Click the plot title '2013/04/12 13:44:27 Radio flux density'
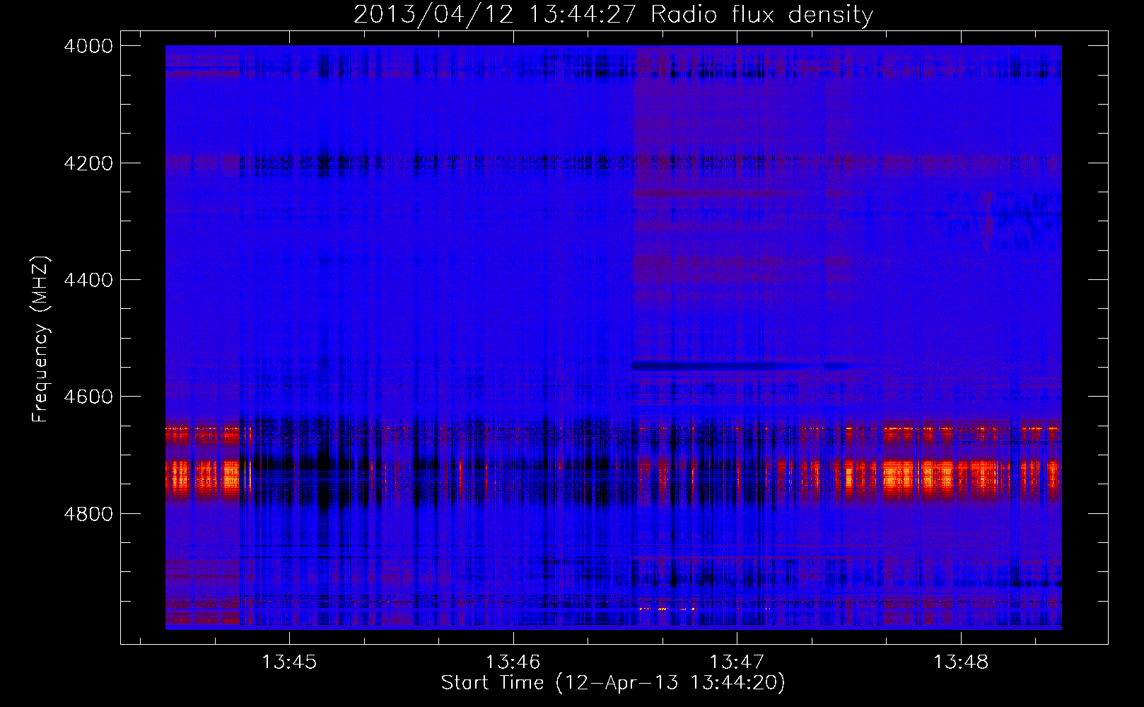 coord(613,15)
